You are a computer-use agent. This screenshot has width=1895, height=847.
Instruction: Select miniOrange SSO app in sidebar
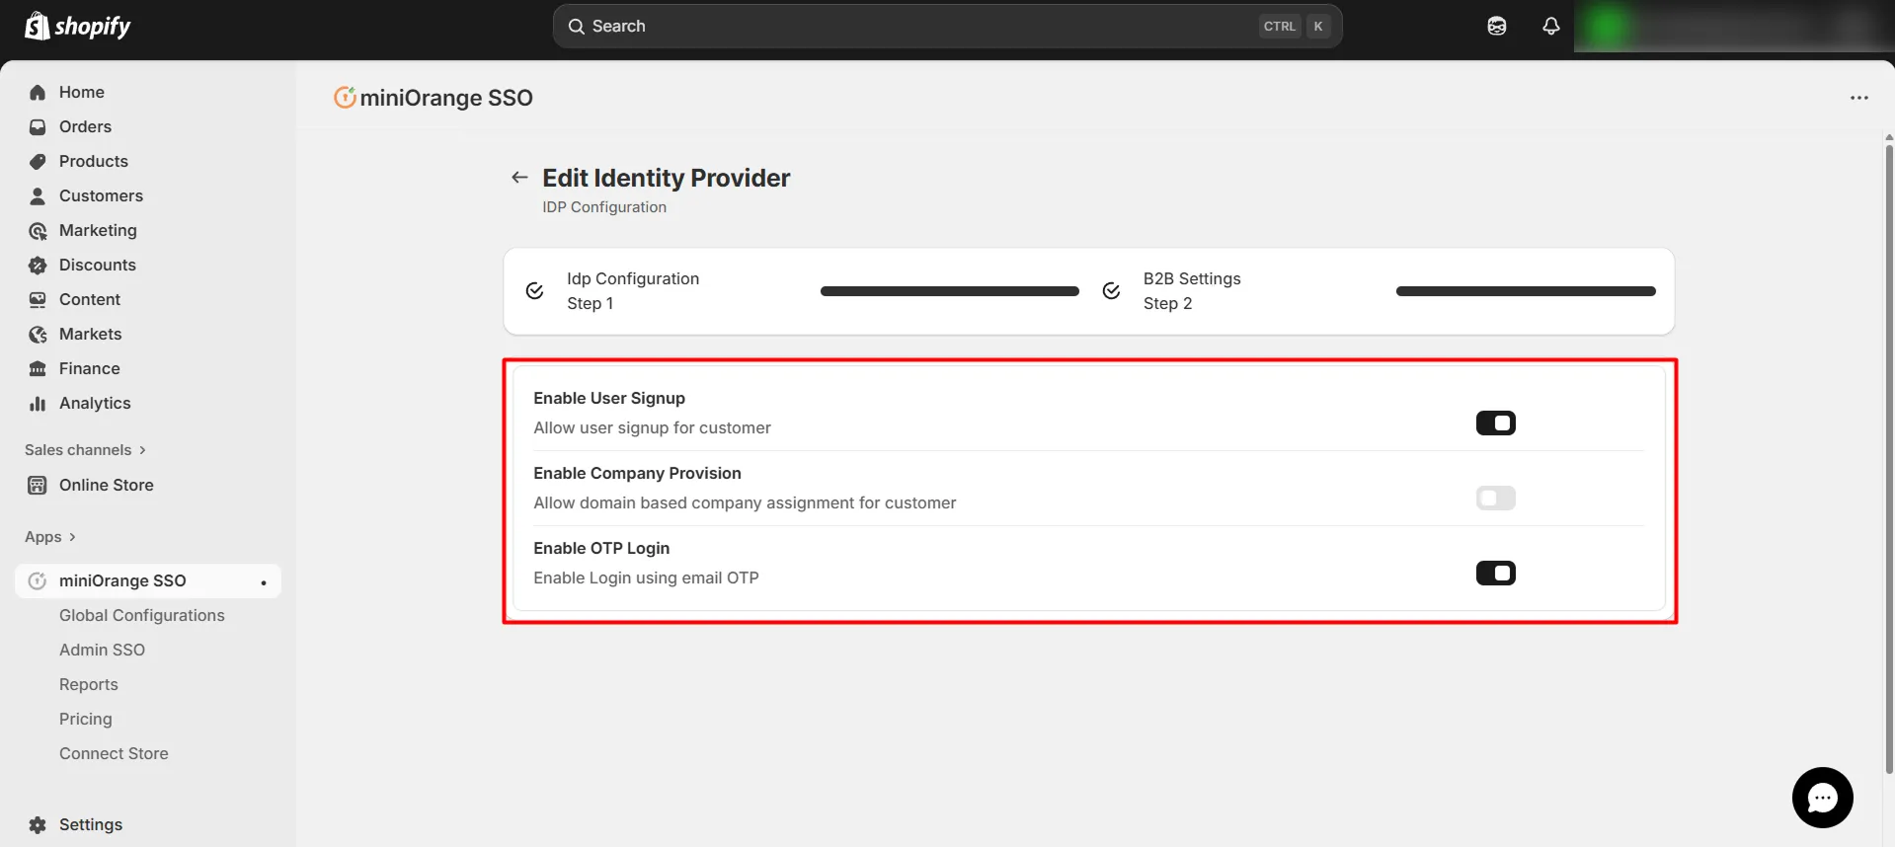pos(148,580)
